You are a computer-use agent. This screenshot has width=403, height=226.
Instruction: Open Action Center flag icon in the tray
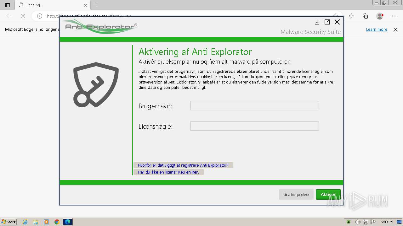tap(373, 222)
